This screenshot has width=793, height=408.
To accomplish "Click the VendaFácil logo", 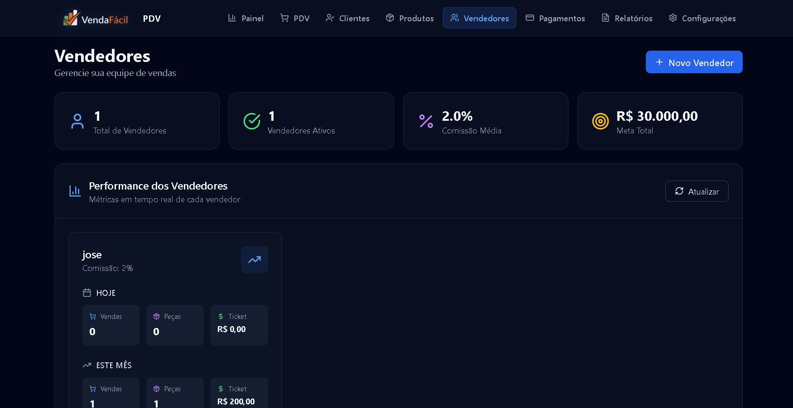I will (x=96, y=18).
